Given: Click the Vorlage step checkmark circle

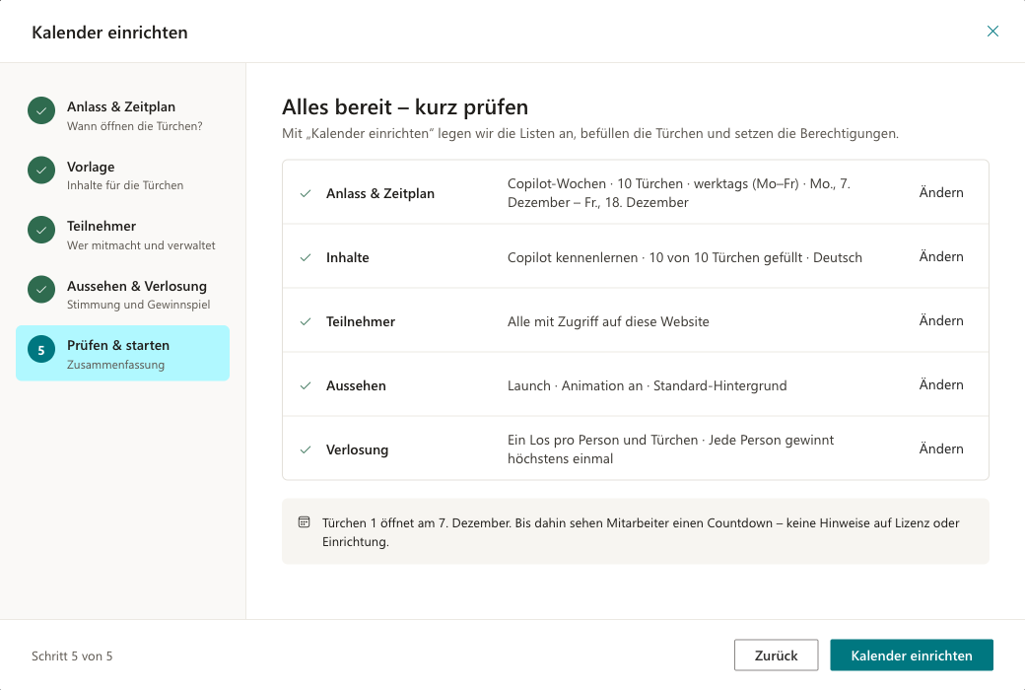Looking at the screenshot, I should point(41,171).
